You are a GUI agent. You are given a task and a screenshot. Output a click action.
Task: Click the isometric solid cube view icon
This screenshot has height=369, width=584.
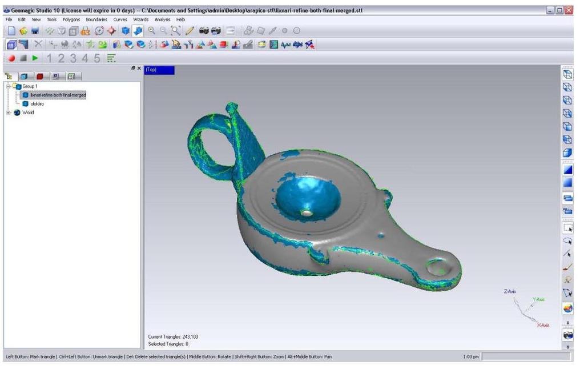click(567, 153)
